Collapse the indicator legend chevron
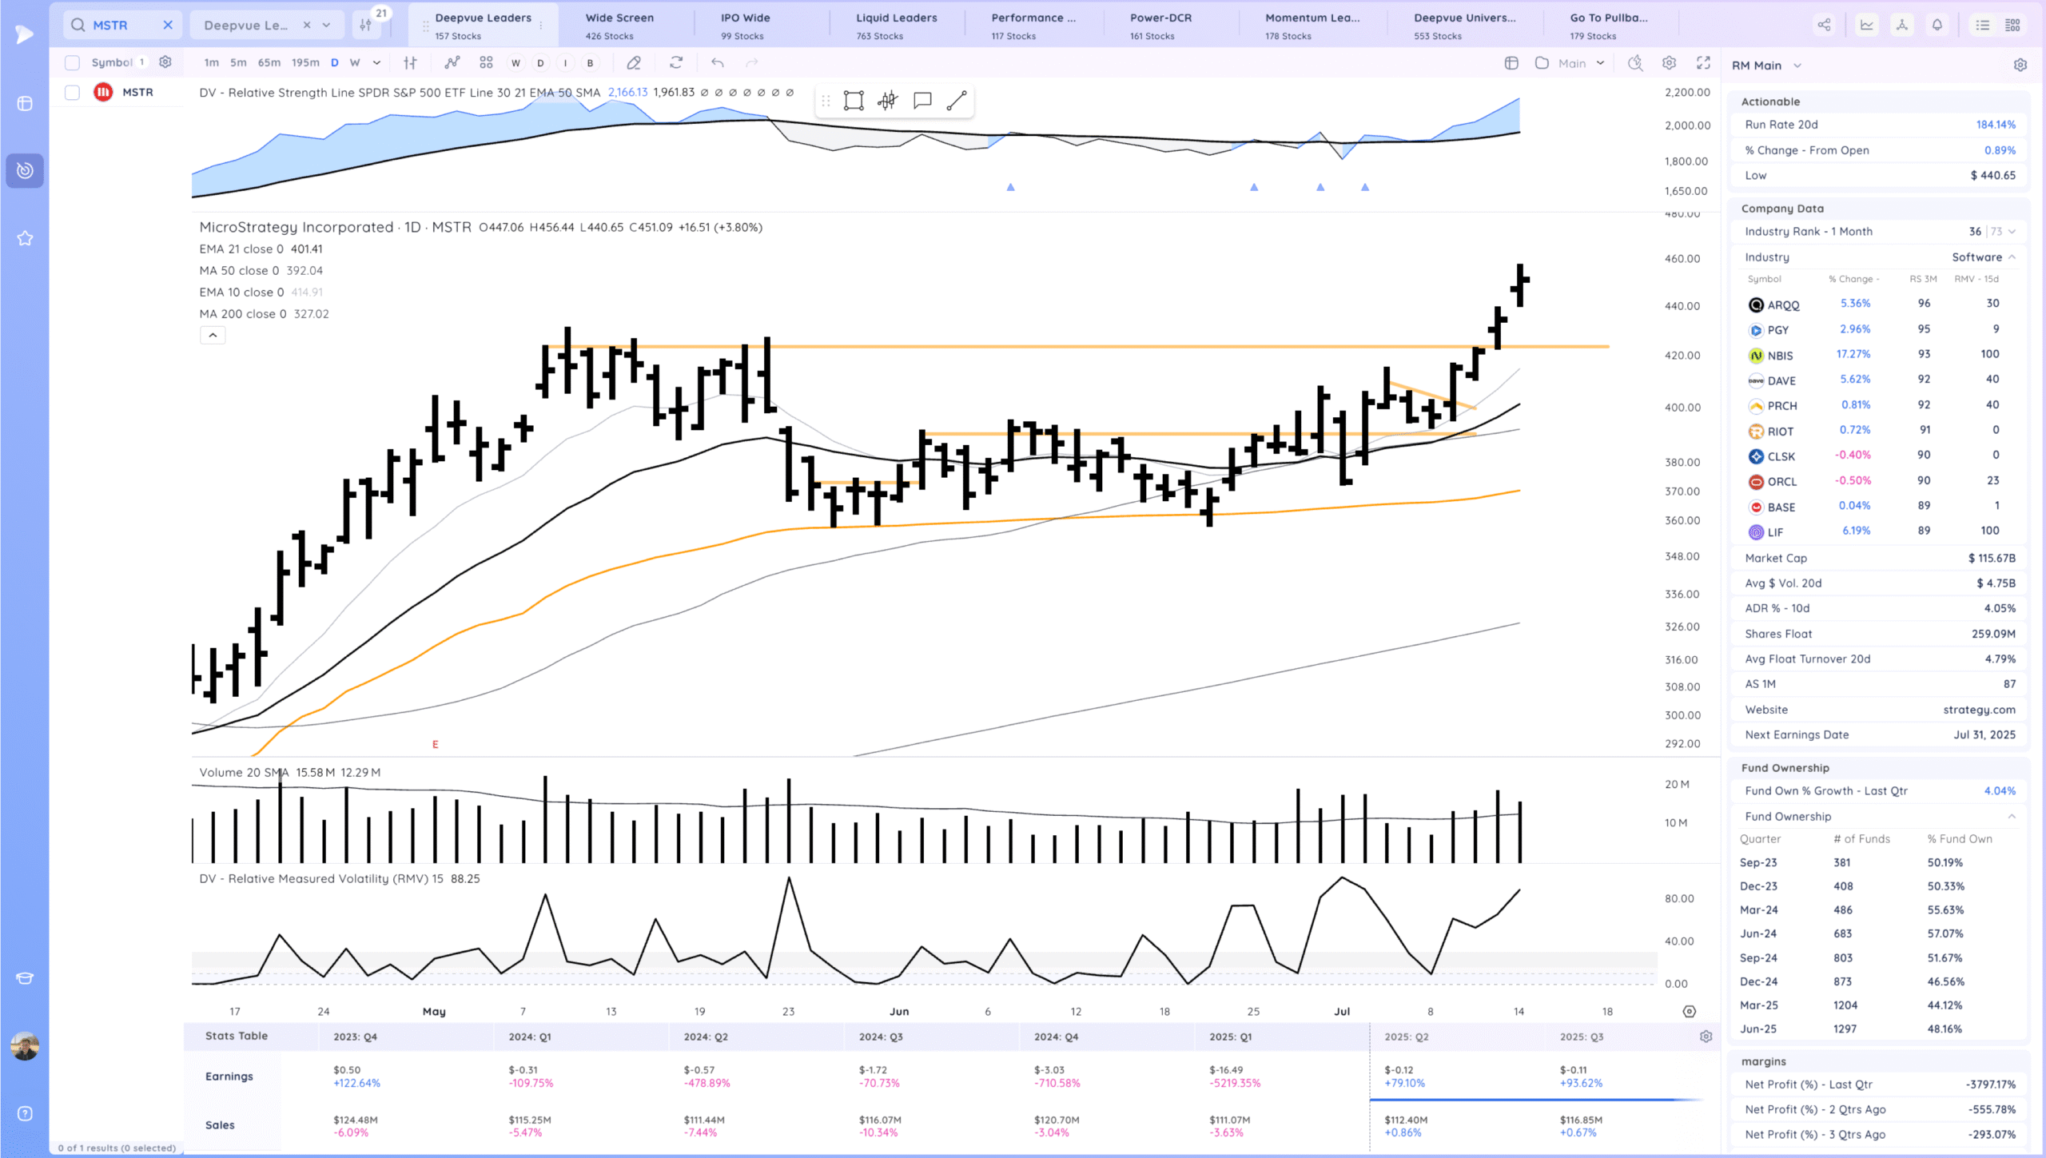2046x1158 pixels. pyautogui.click(x=213, y=336)
